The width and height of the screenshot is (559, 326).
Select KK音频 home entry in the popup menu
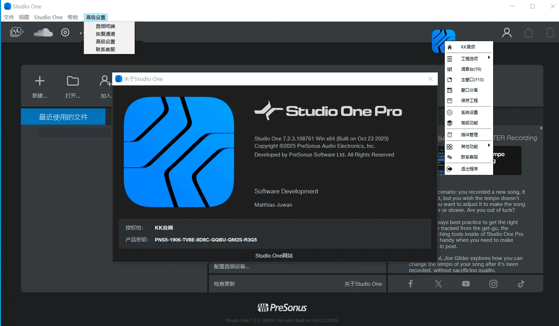point(469,47)
